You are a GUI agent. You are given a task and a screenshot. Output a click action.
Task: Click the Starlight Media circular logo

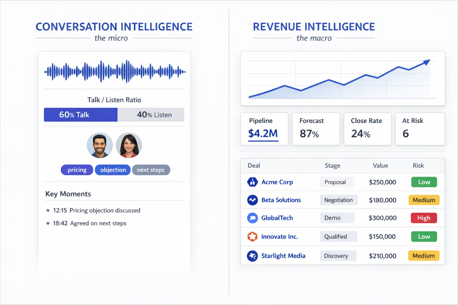point(253,256)
